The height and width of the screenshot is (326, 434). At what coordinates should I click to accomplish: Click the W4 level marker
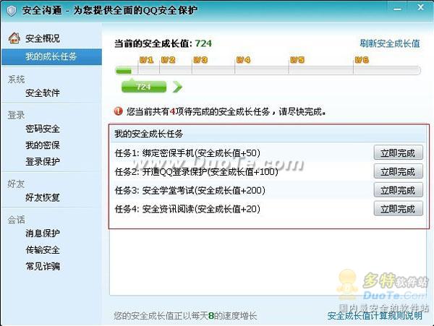pos(243,60)
